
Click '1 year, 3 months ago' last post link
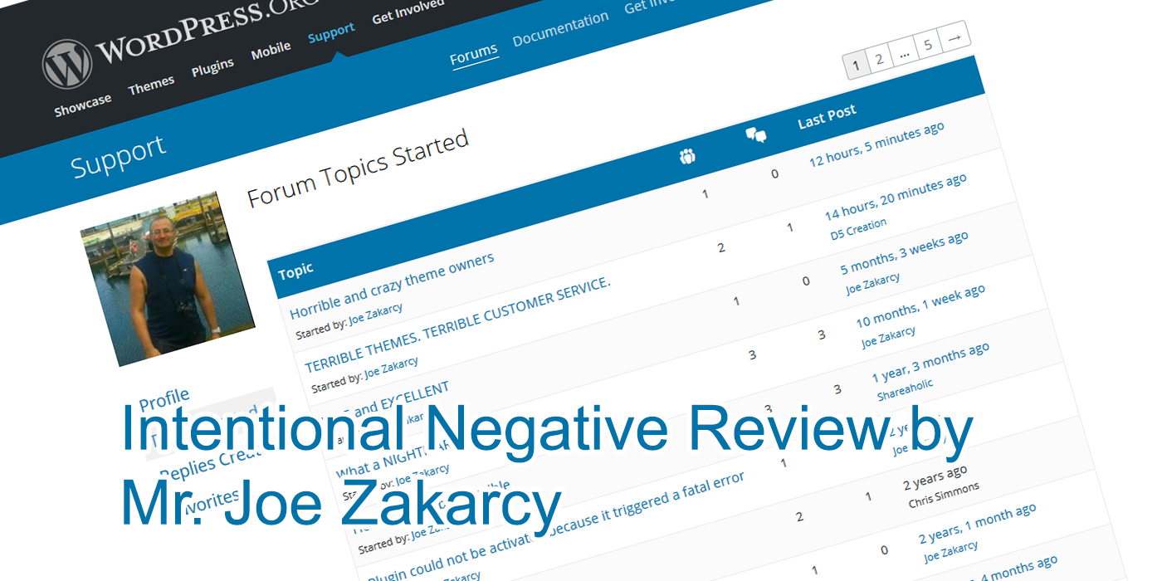click(930, 364)
